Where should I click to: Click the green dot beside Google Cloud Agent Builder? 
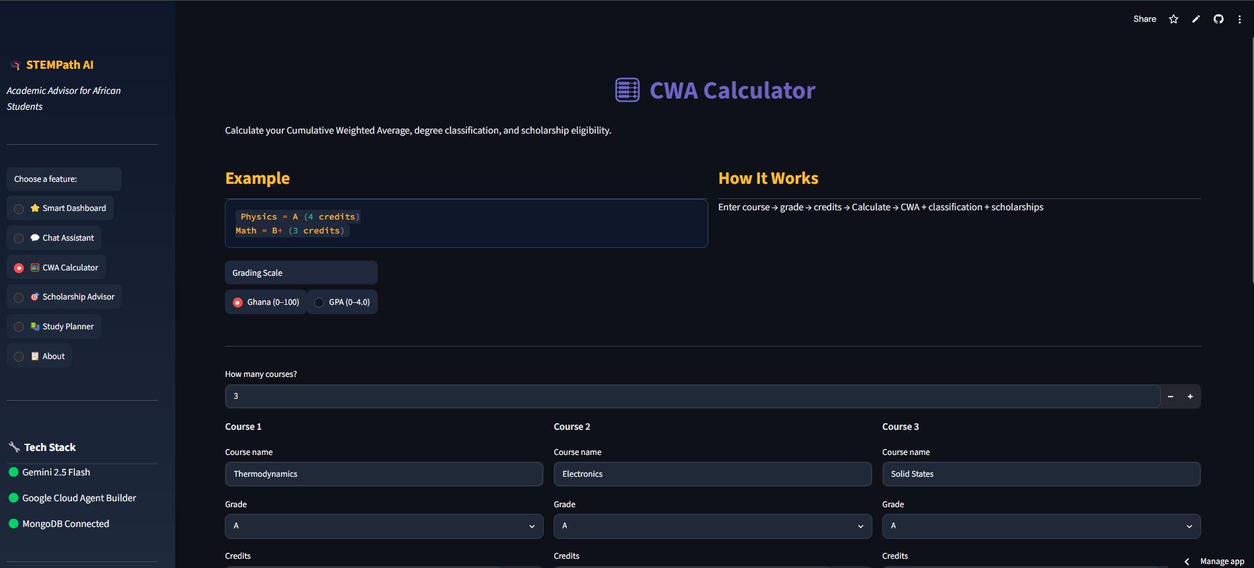(13, 498)
